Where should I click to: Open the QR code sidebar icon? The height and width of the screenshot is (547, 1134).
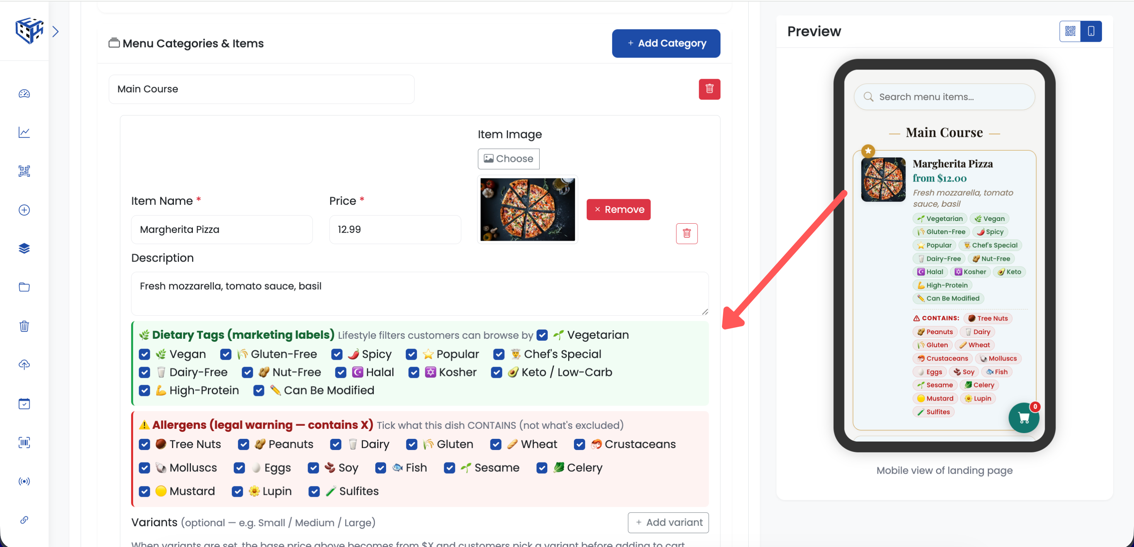(24, 171)
